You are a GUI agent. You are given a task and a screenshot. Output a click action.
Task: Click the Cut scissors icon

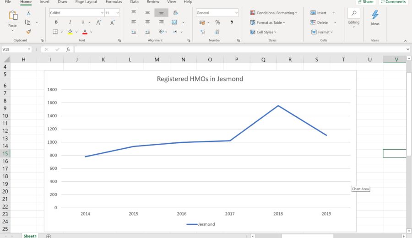pos(28,13)
